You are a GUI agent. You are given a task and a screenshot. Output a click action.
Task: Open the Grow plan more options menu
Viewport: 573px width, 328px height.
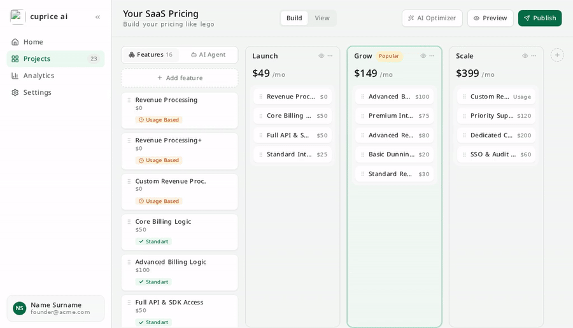432,56
